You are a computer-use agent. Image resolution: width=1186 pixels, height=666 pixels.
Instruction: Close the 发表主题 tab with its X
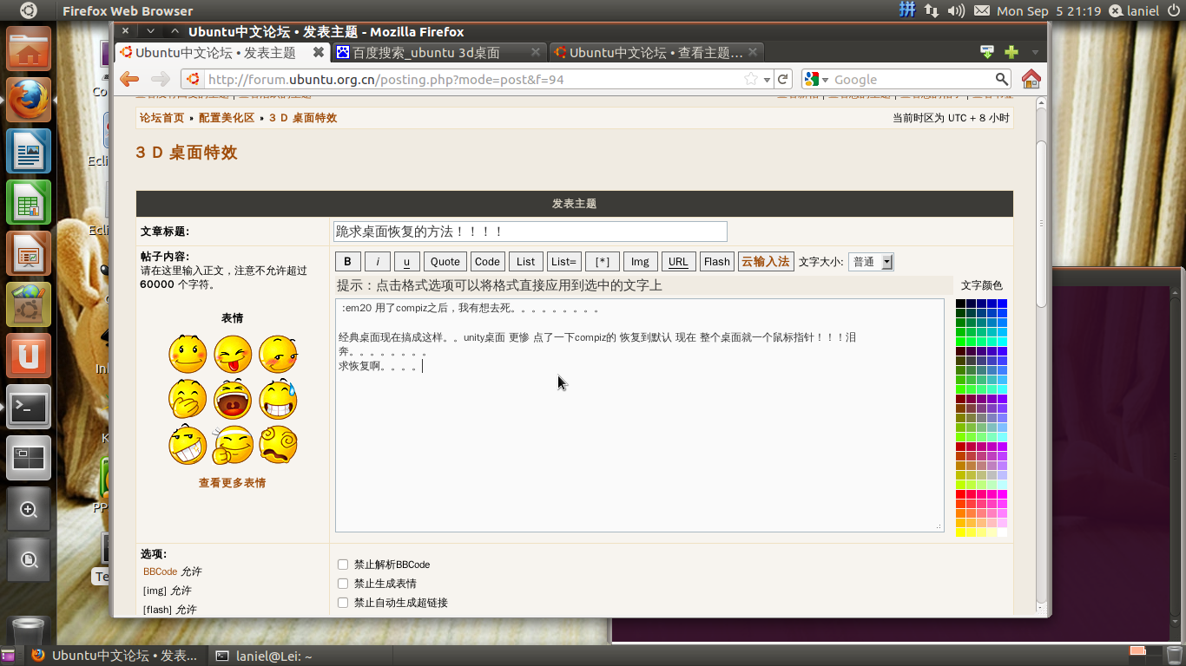pos(319,52)
